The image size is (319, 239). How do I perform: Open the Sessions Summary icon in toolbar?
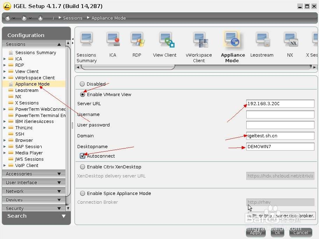[x=86, y=39]
